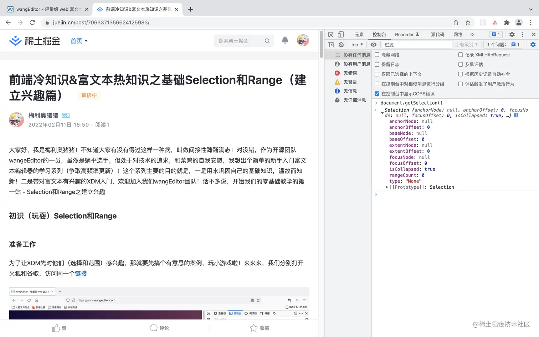
Task: Click the notification bell on Juejin header
Action: point(285,40)
